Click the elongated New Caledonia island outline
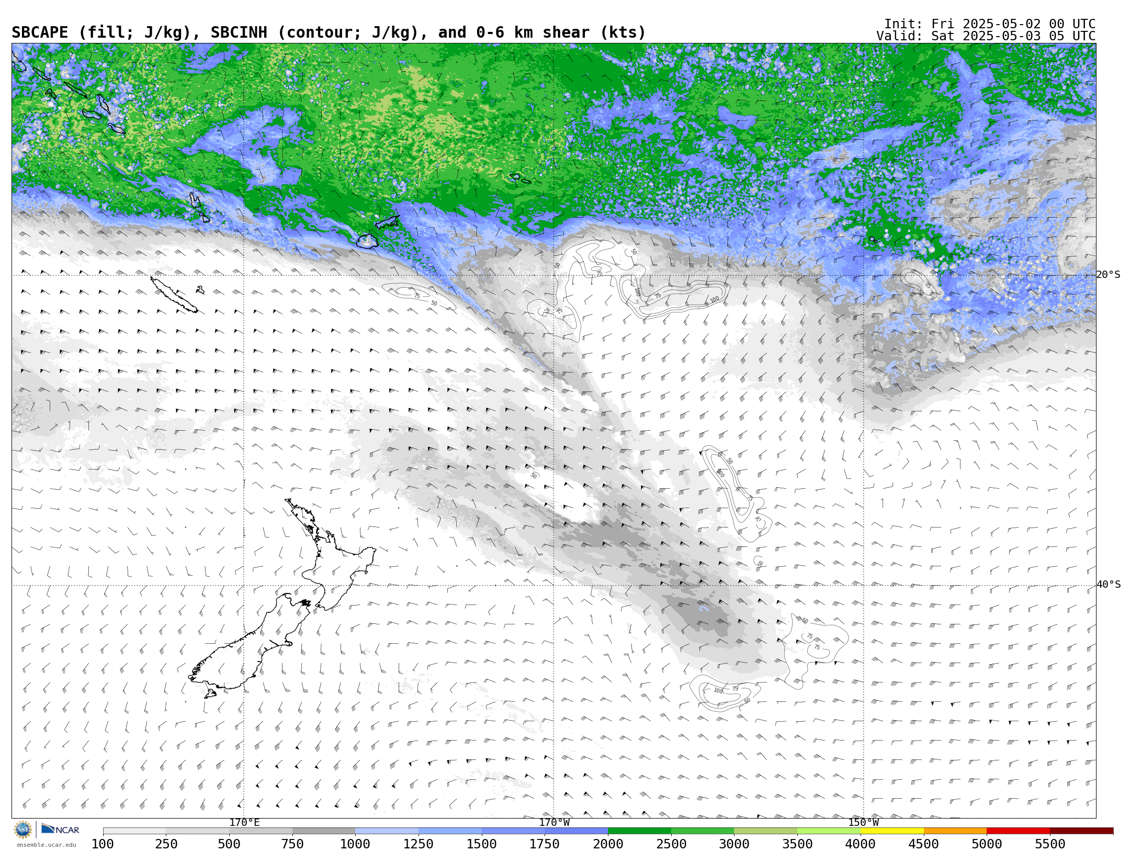Screen dimensions: 1130x851 174,295
